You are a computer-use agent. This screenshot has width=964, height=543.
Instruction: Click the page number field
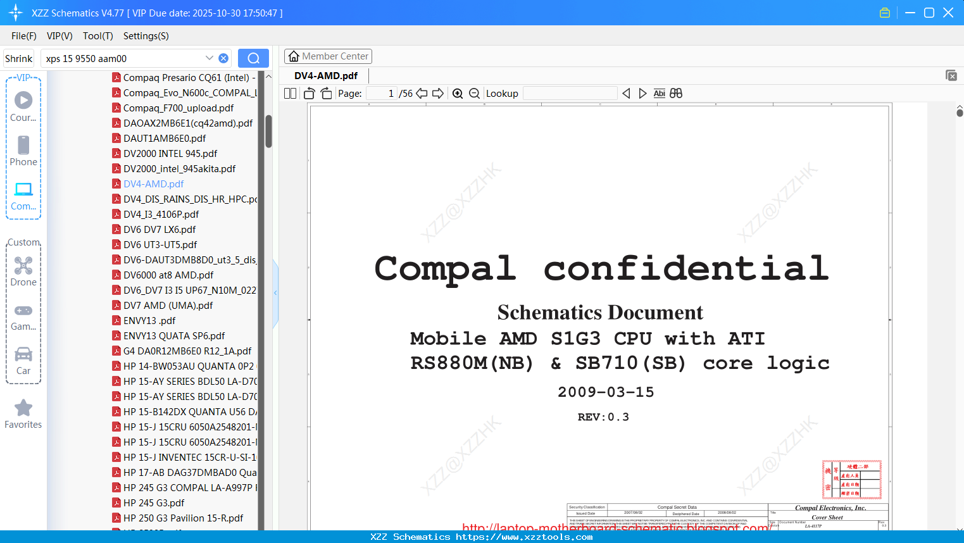coord(382,94)
